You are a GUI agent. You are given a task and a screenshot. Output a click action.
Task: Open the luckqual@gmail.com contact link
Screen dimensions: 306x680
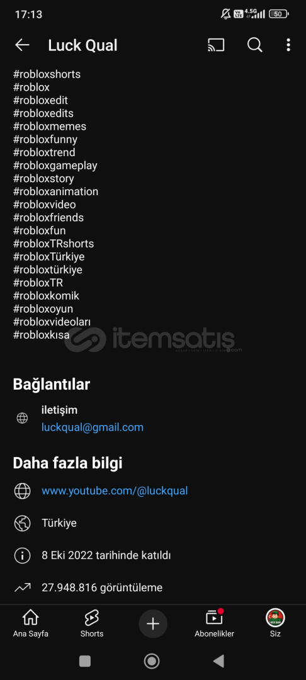pos(93,428)
